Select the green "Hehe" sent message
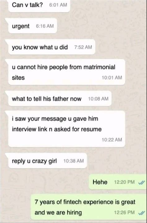The height and width of the screenshot is (223, 147). [118, 182]
